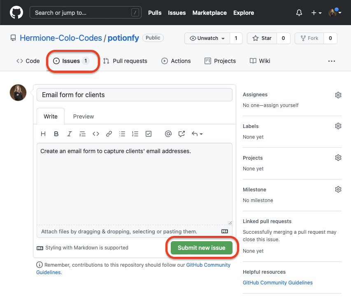This screenshot has height=298, width=351.
Task: Insert a heading with the H icon
Action: [43, 134]
